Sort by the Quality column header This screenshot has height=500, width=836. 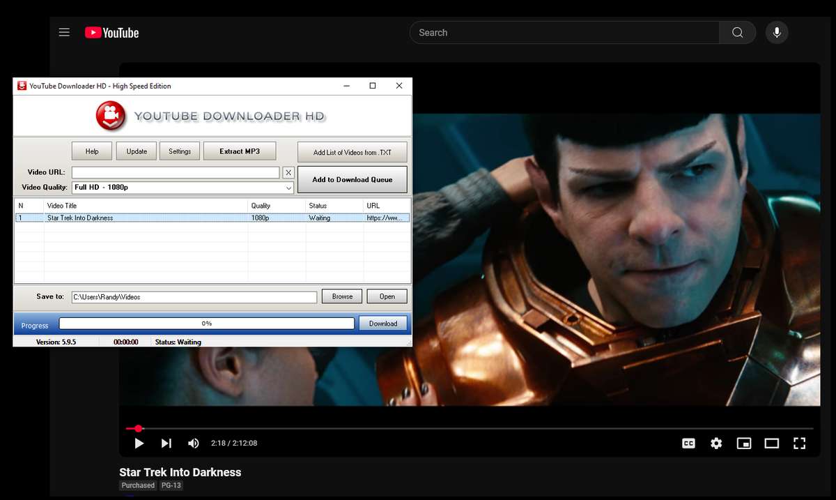[277, 206]
